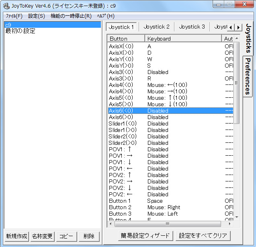Select the POV1 left arrow row
256x247 pixels.
click(x=171, y=169)
